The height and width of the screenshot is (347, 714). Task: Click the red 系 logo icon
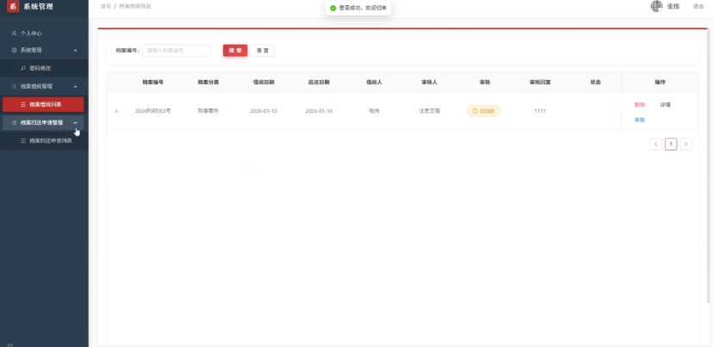12,6
